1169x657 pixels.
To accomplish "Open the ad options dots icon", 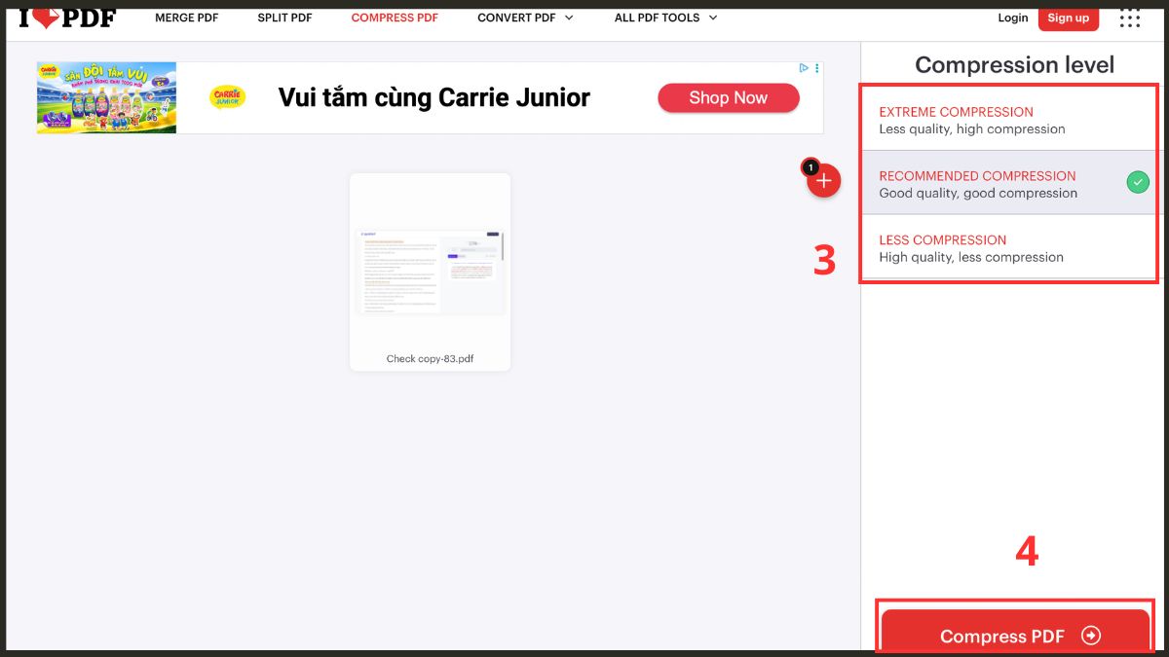I will tap(817, 68).
